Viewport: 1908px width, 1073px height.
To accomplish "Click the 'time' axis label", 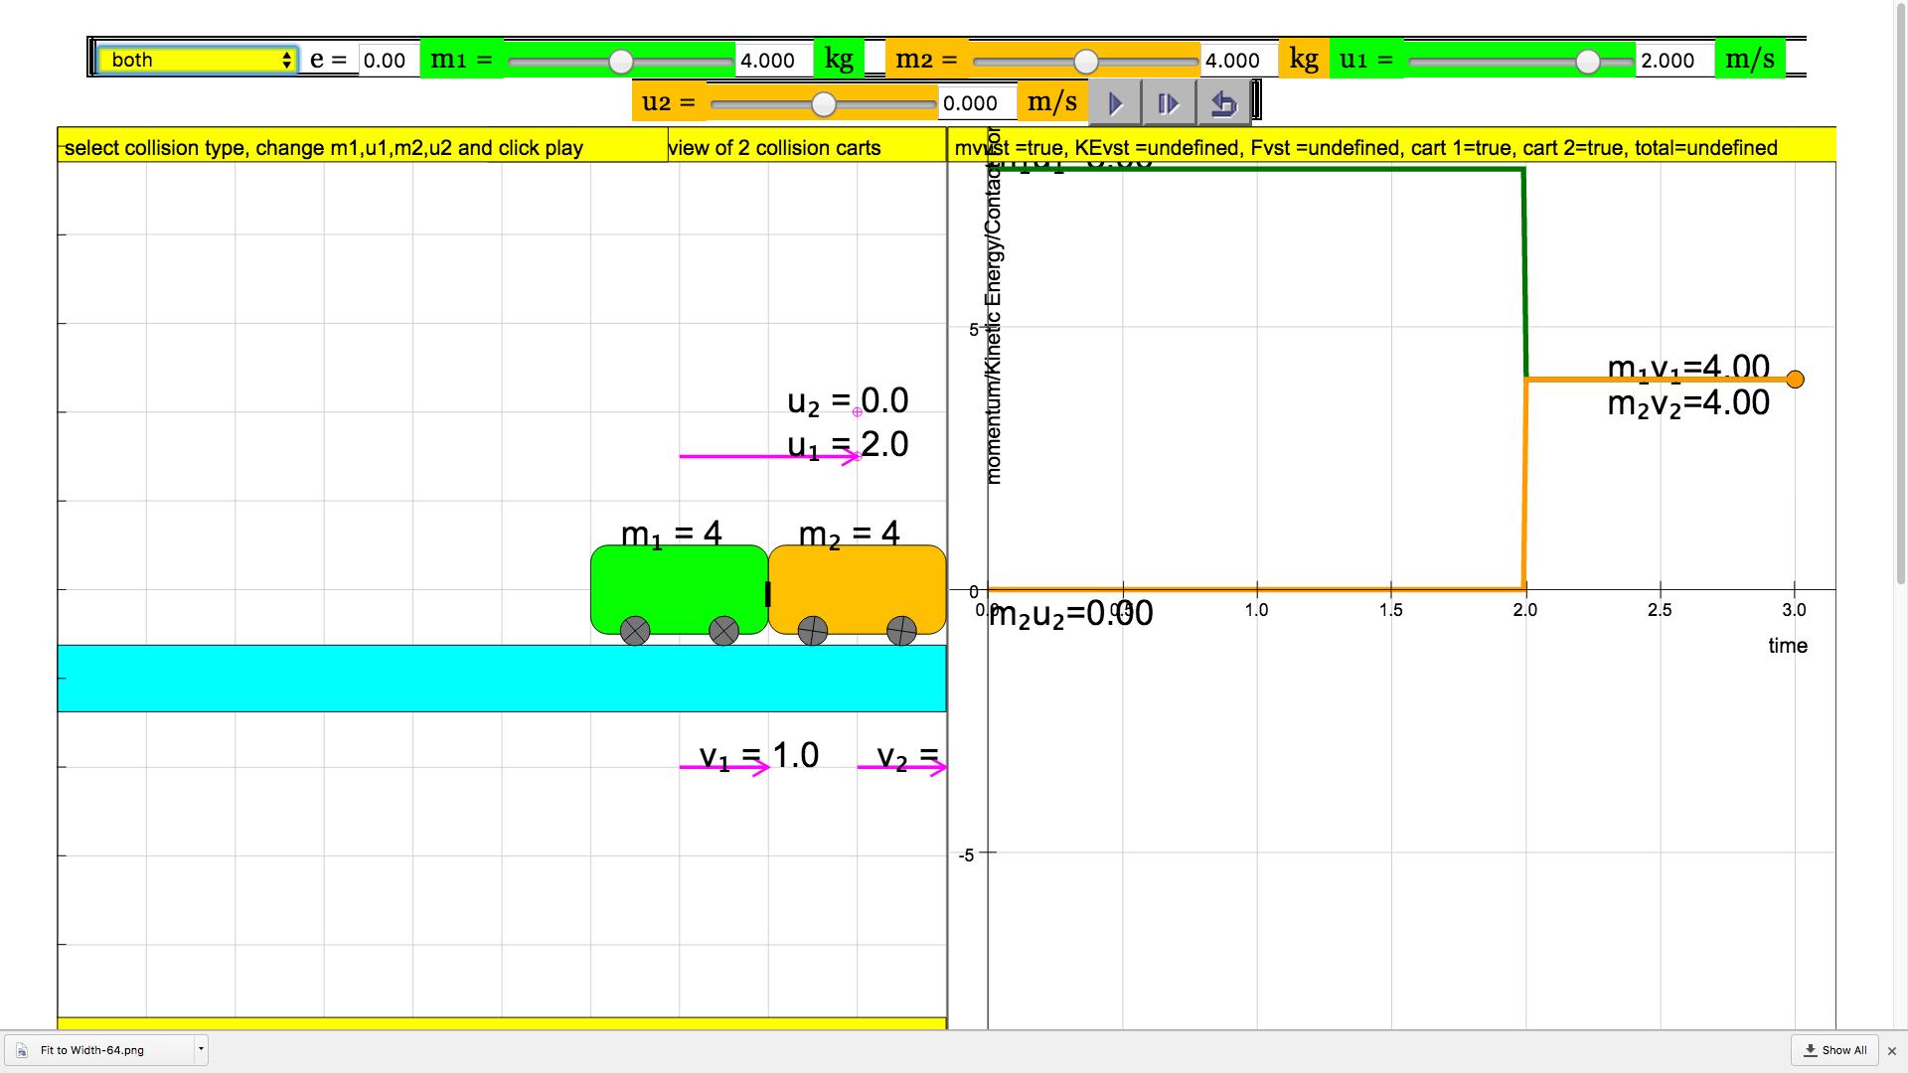I will [x=1788, y=646].
